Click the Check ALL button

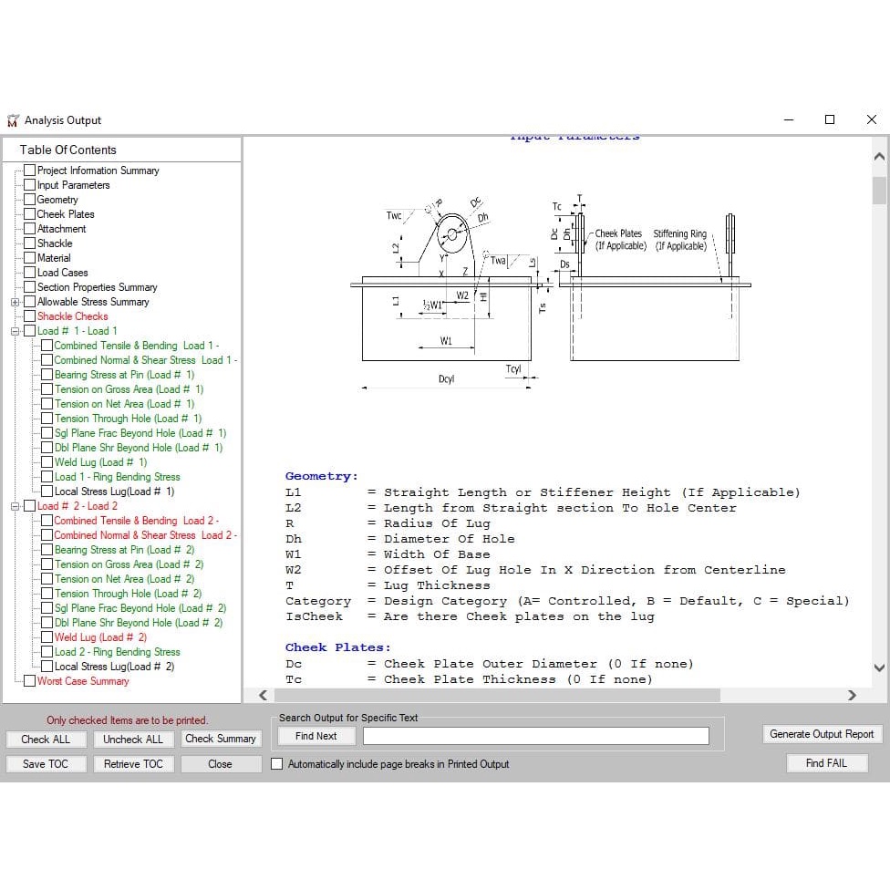pyautogui.click(x=46, y=739)
